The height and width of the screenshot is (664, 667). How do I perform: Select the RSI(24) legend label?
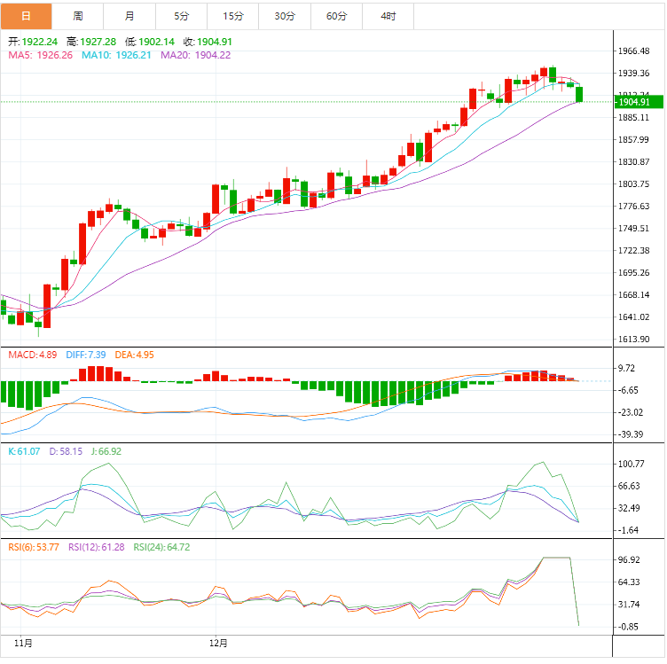[161, 547]
